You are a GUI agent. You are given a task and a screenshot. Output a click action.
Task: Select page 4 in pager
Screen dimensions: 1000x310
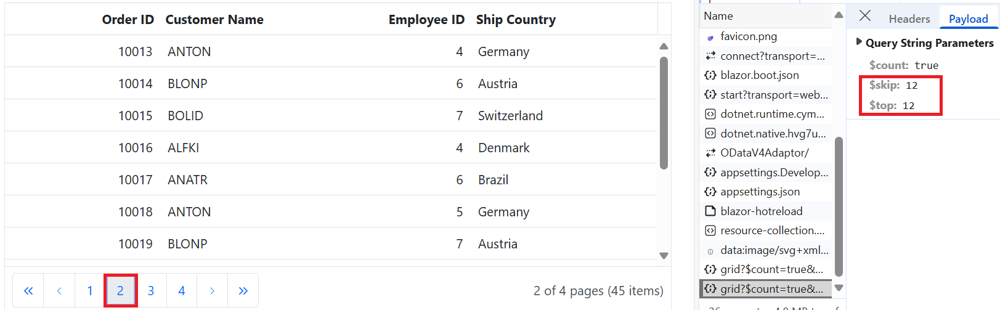pos(182,291)
